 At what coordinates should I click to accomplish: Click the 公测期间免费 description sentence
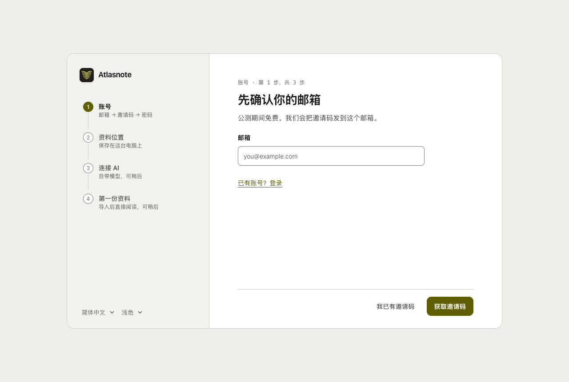tap(309, 118)
